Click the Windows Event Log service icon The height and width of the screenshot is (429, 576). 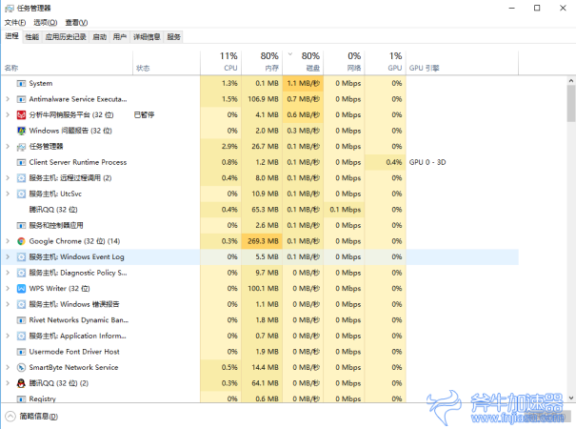coord(21,257)
